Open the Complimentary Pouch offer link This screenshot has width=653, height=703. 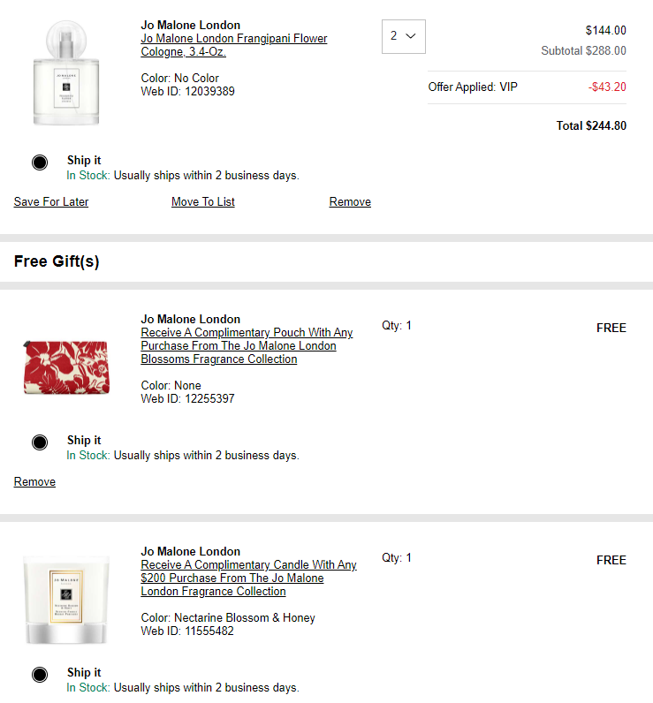[247, 345]
